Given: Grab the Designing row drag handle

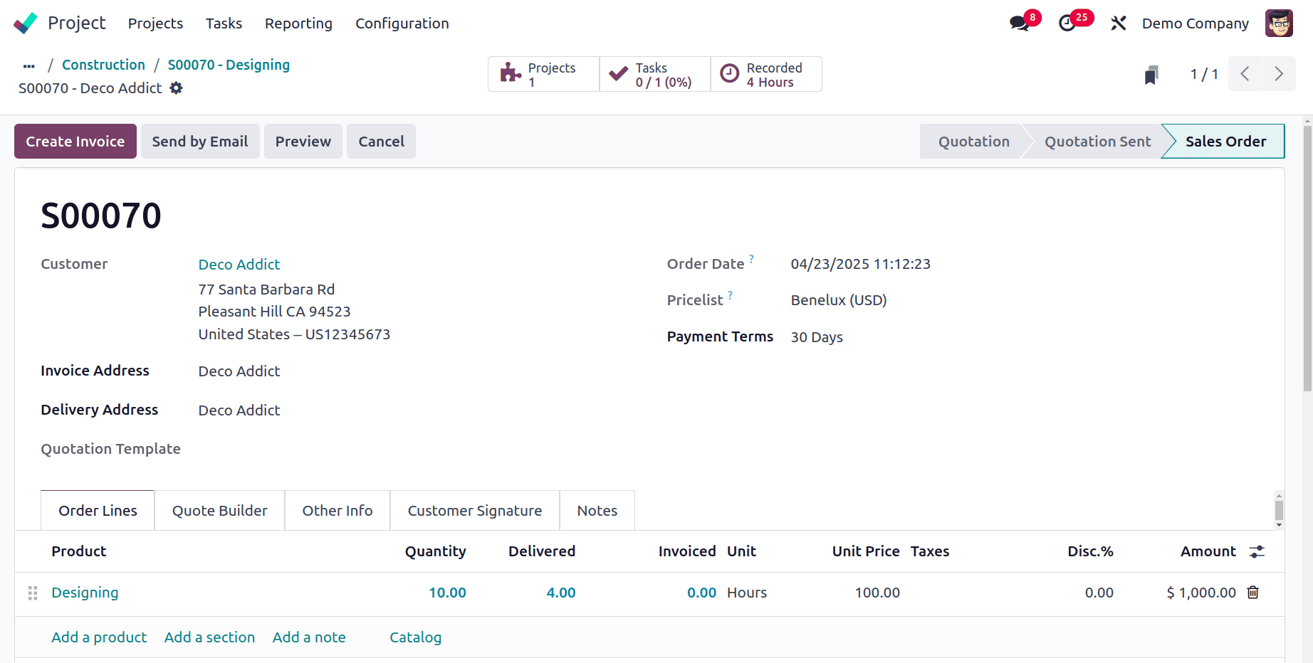Looking at the screenshot, I should coord(33,593).
